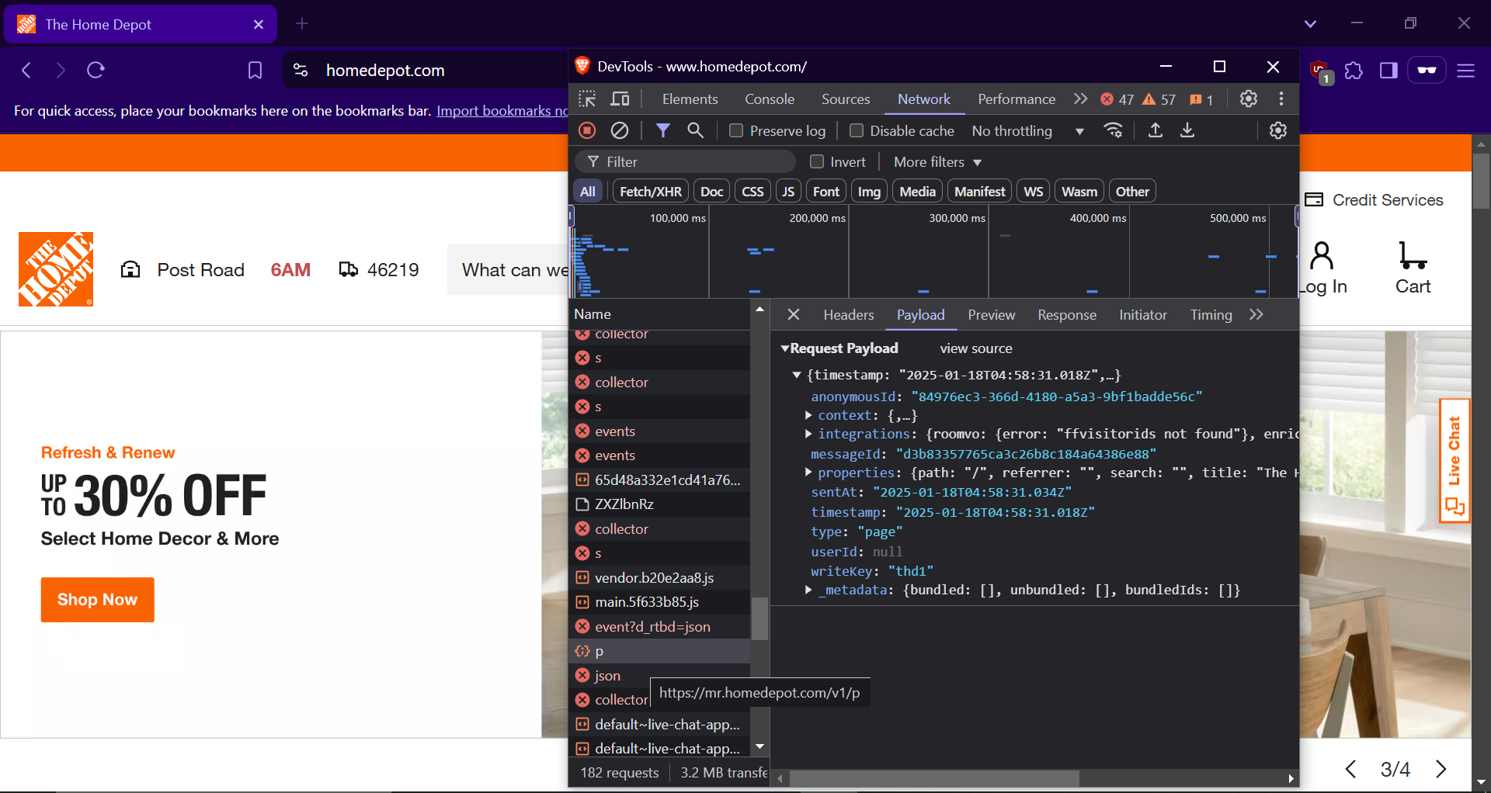Filter requests by Img type
Screen dimensions: 1491x793
click(x=869, y=192)
